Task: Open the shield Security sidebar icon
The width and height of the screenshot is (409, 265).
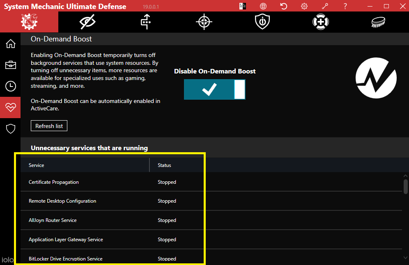Action: [x=10, y=129]
